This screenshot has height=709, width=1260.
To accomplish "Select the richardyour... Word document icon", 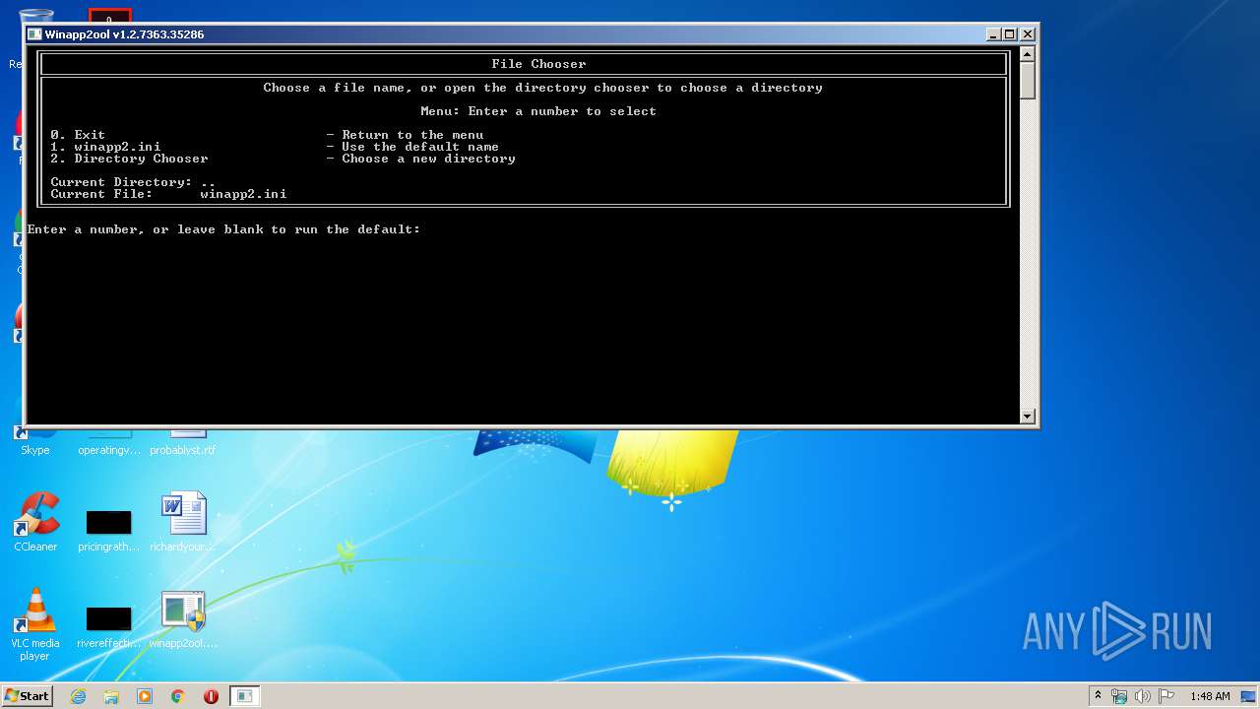I will (183, 522).
